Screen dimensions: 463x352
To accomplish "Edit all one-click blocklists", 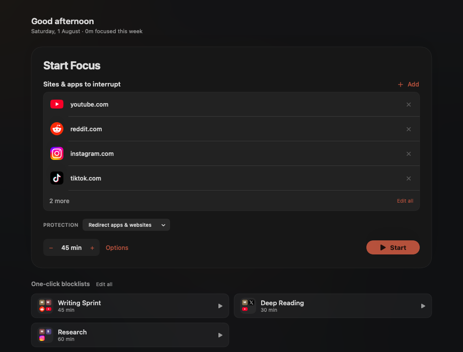I will (104, 285).
